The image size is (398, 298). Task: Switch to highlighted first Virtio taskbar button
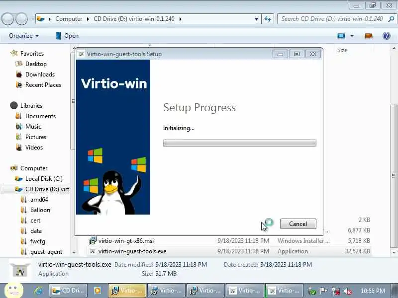pyautogui.click(x=127, y=291)
